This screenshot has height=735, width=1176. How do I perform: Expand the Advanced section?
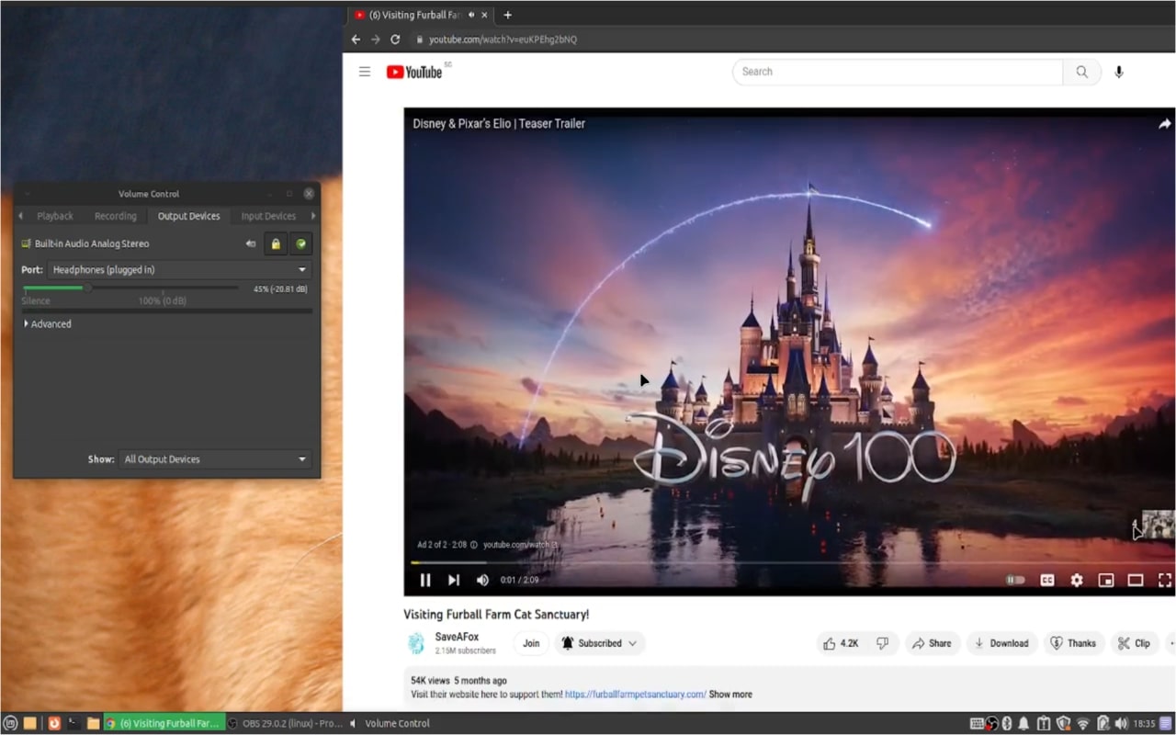click(x=47, y=323)
